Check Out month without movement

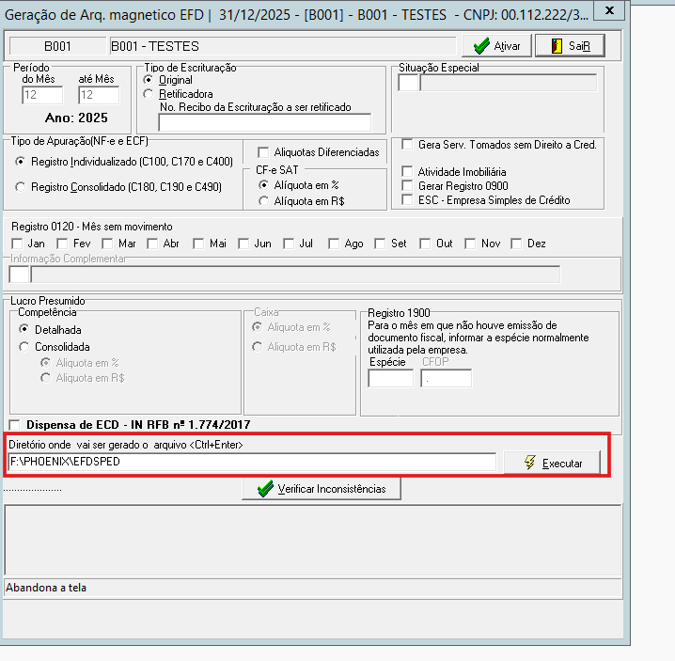click(425, 244)
